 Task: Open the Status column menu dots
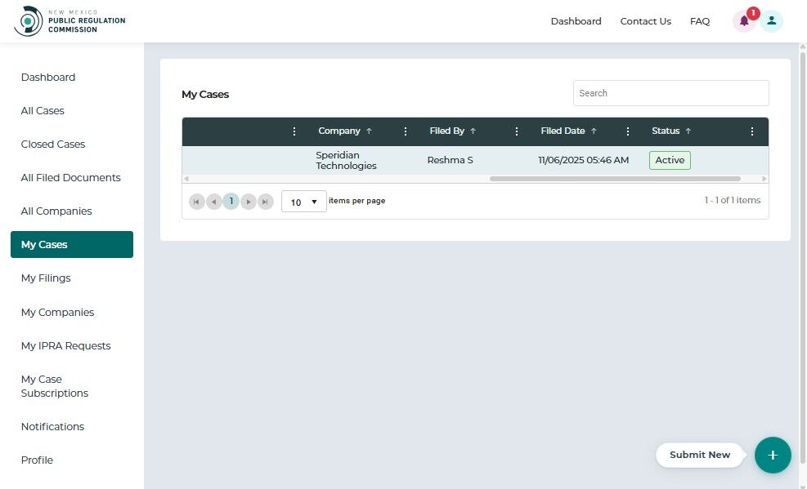pos(752,131)
